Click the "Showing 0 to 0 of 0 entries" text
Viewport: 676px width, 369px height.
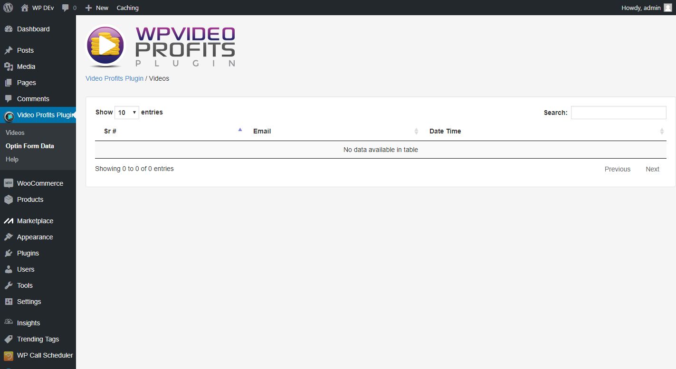tap(134, 169)
